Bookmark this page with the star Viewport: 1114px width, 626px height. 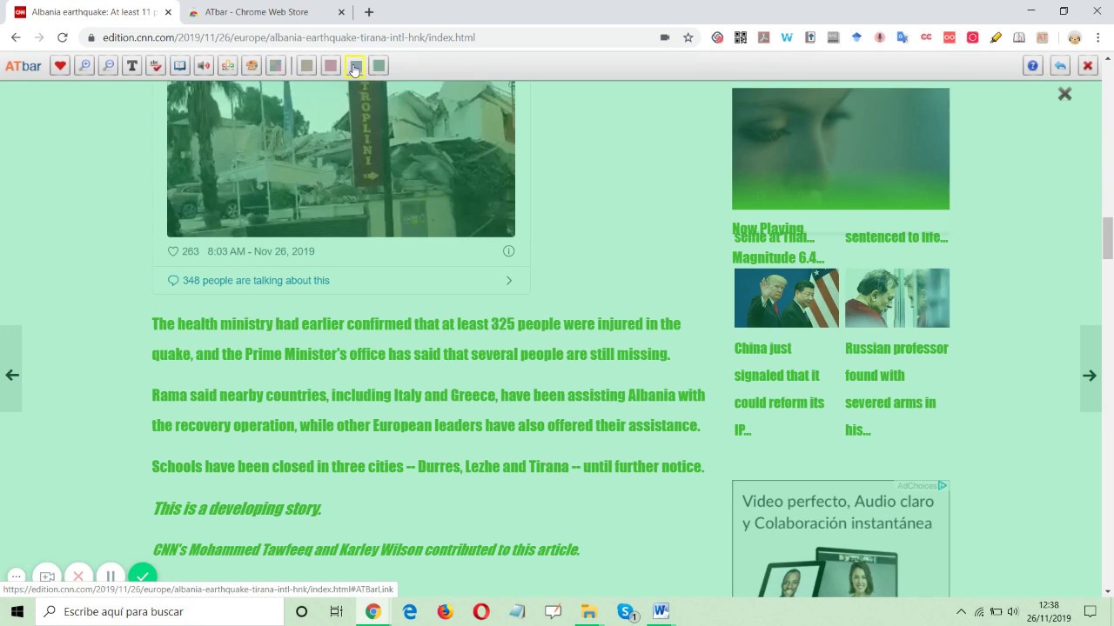tap(688, 37)
